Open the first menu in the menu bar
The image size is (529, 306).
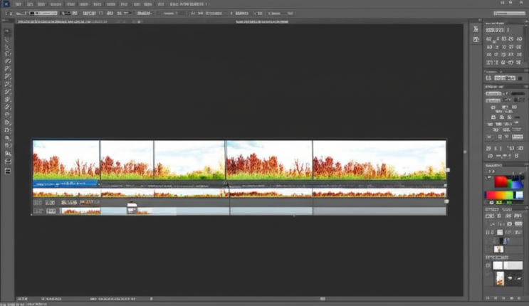(x=19, y=4)
